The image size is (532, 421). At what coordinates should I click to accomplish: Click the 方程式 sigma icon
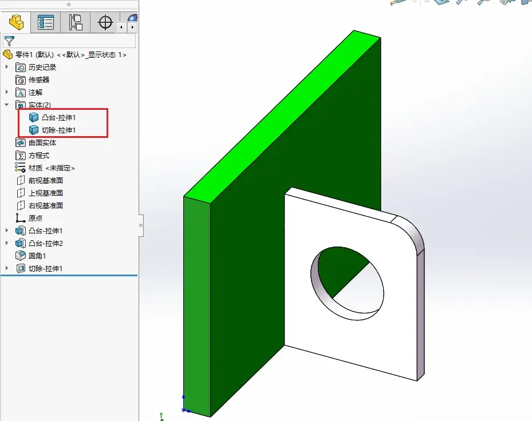21,155
